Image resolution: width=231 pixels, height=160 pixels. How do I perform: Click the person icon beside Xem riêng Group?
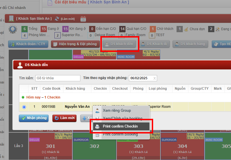pyautogui.click(x=97, y=111)
